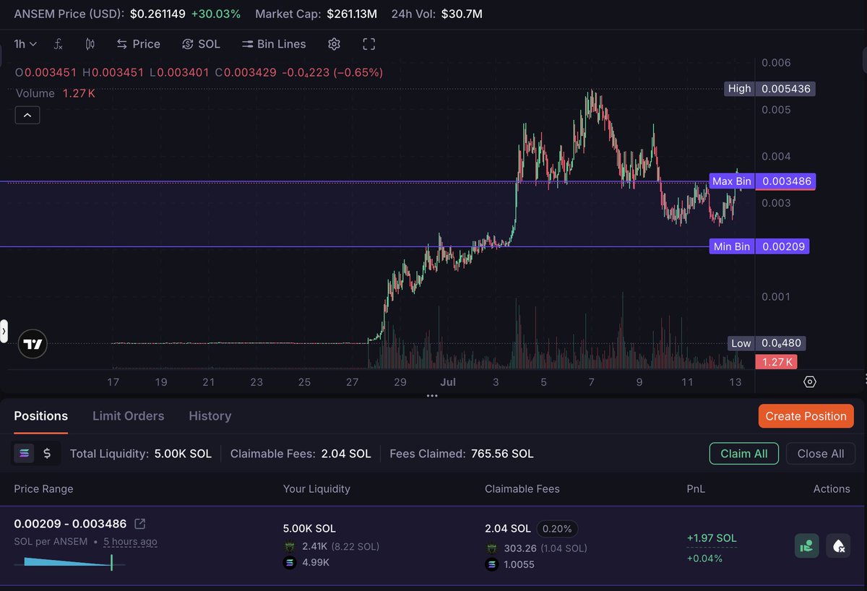Click the Max Bin 0.003486 label
This screenshot has height=591, width=867.
click(762, 181)
